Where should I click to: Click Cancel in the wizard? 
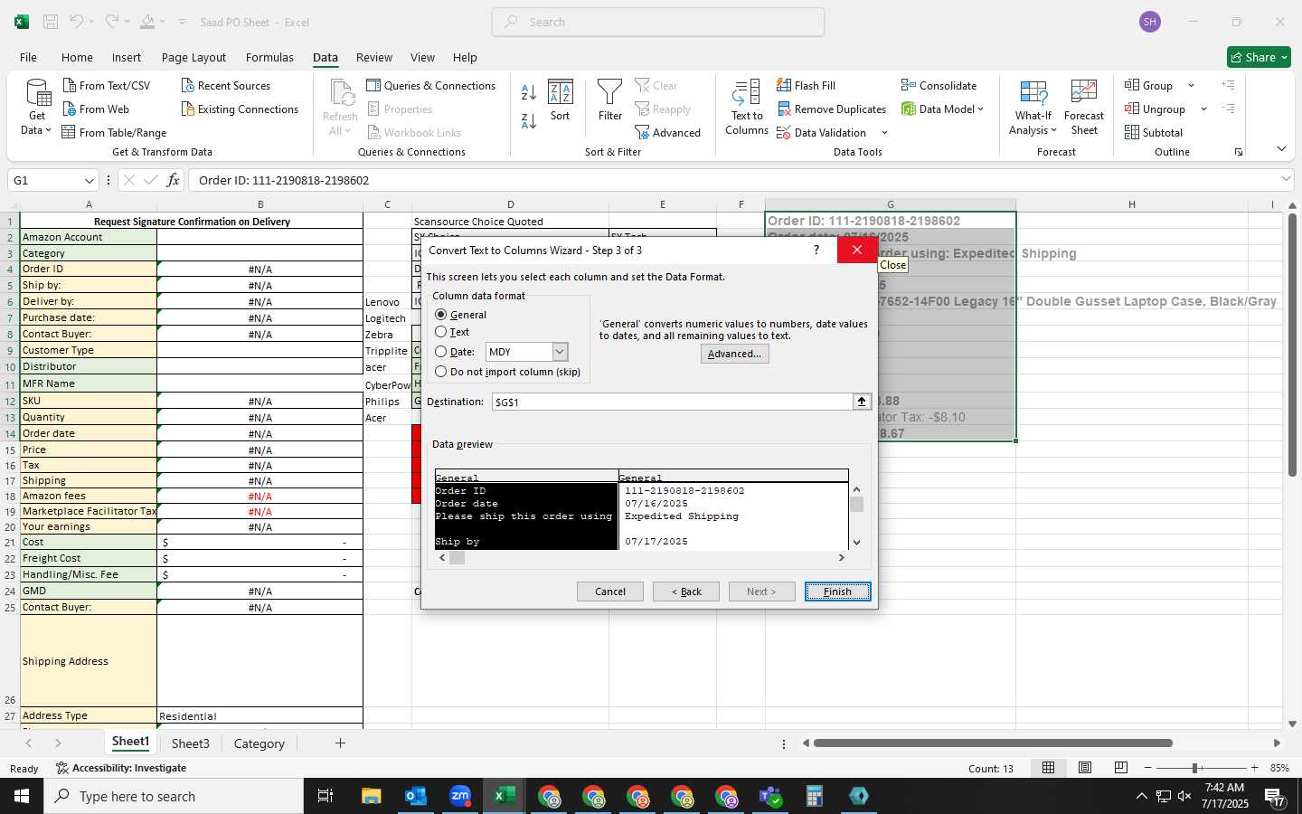[610, 592]
